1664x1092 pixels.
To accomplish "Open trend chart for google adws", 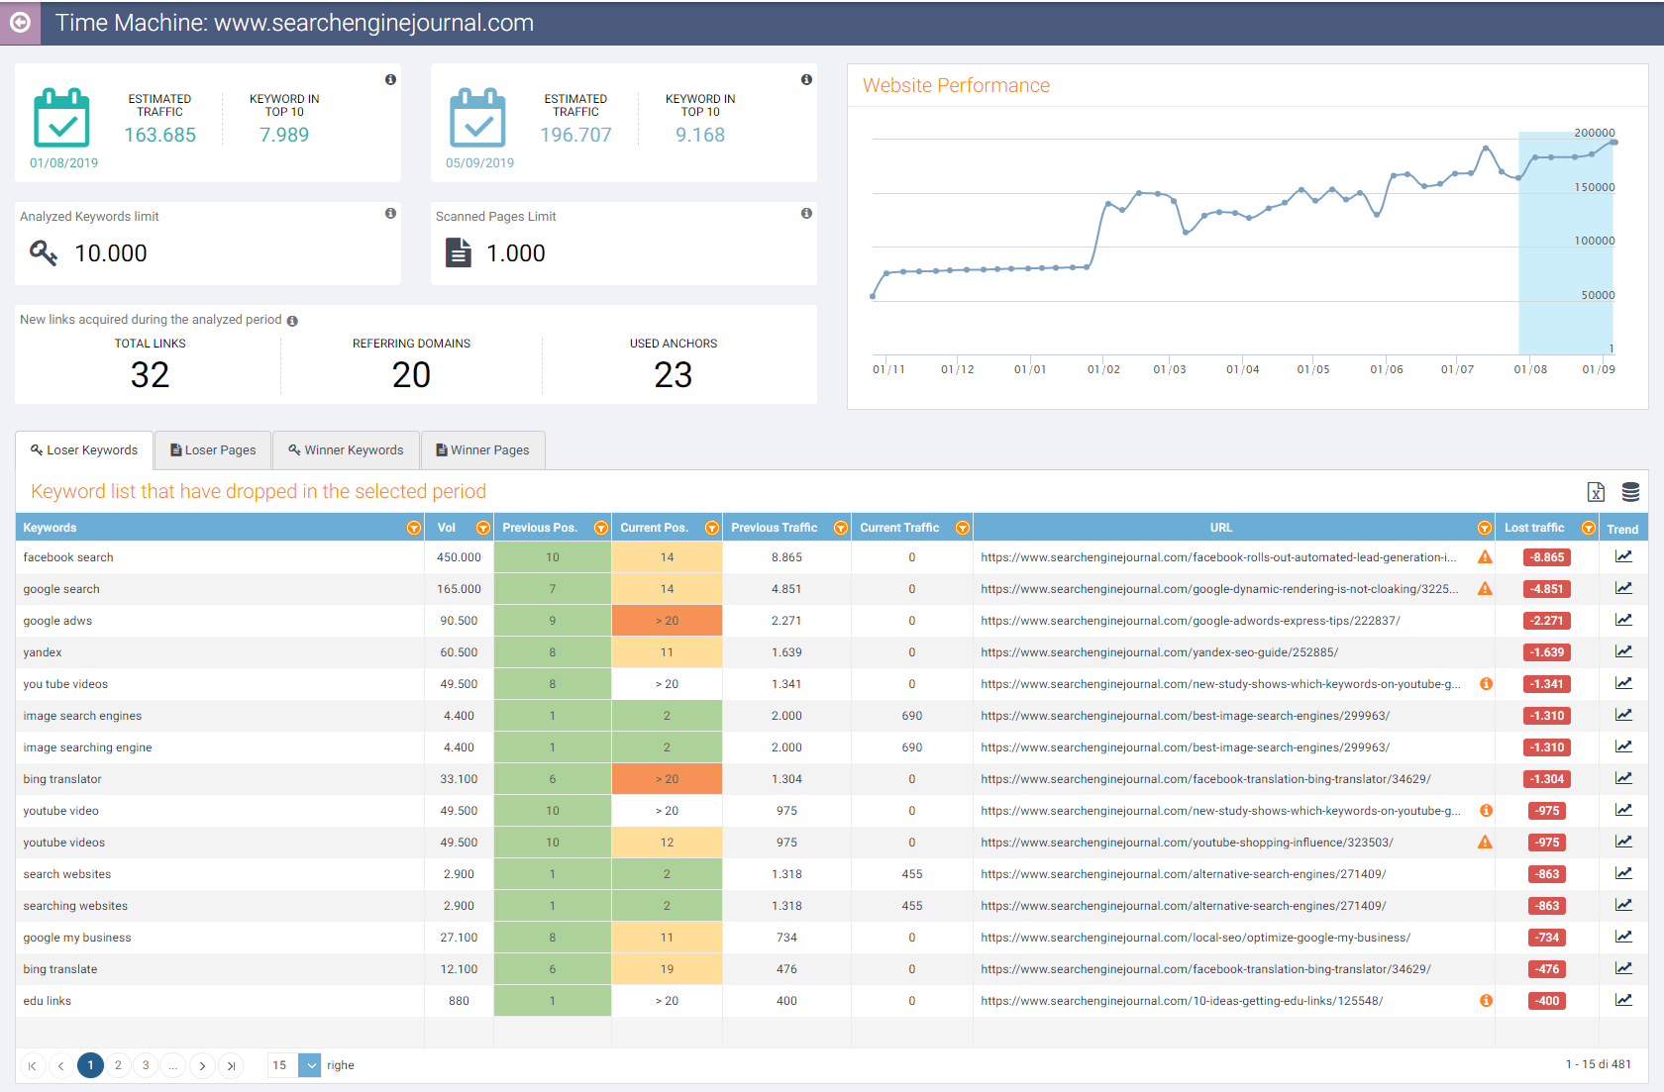I will click(1623, 620).
